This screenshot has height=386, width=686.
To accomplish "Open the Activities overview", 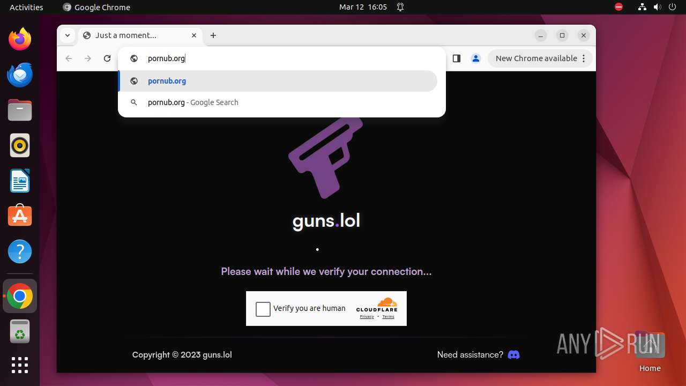I will 26,7.
